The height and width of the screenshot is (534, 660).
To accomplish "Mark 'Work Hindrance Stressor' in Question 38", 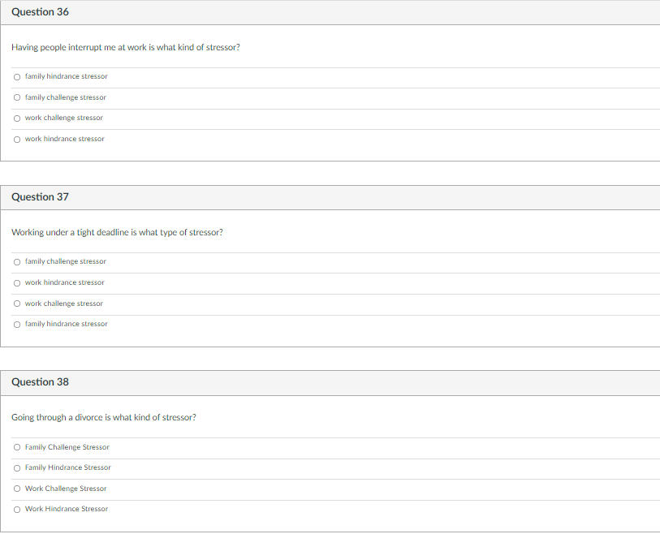I will click(17, 510).
